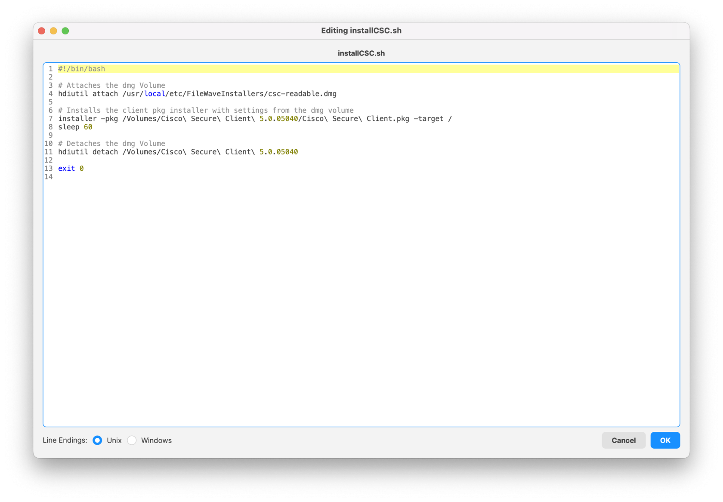Click the 'sleep 60' line
Image resolution: width=723 pixels, height=502 pixels.
click(x=75, y=127)
